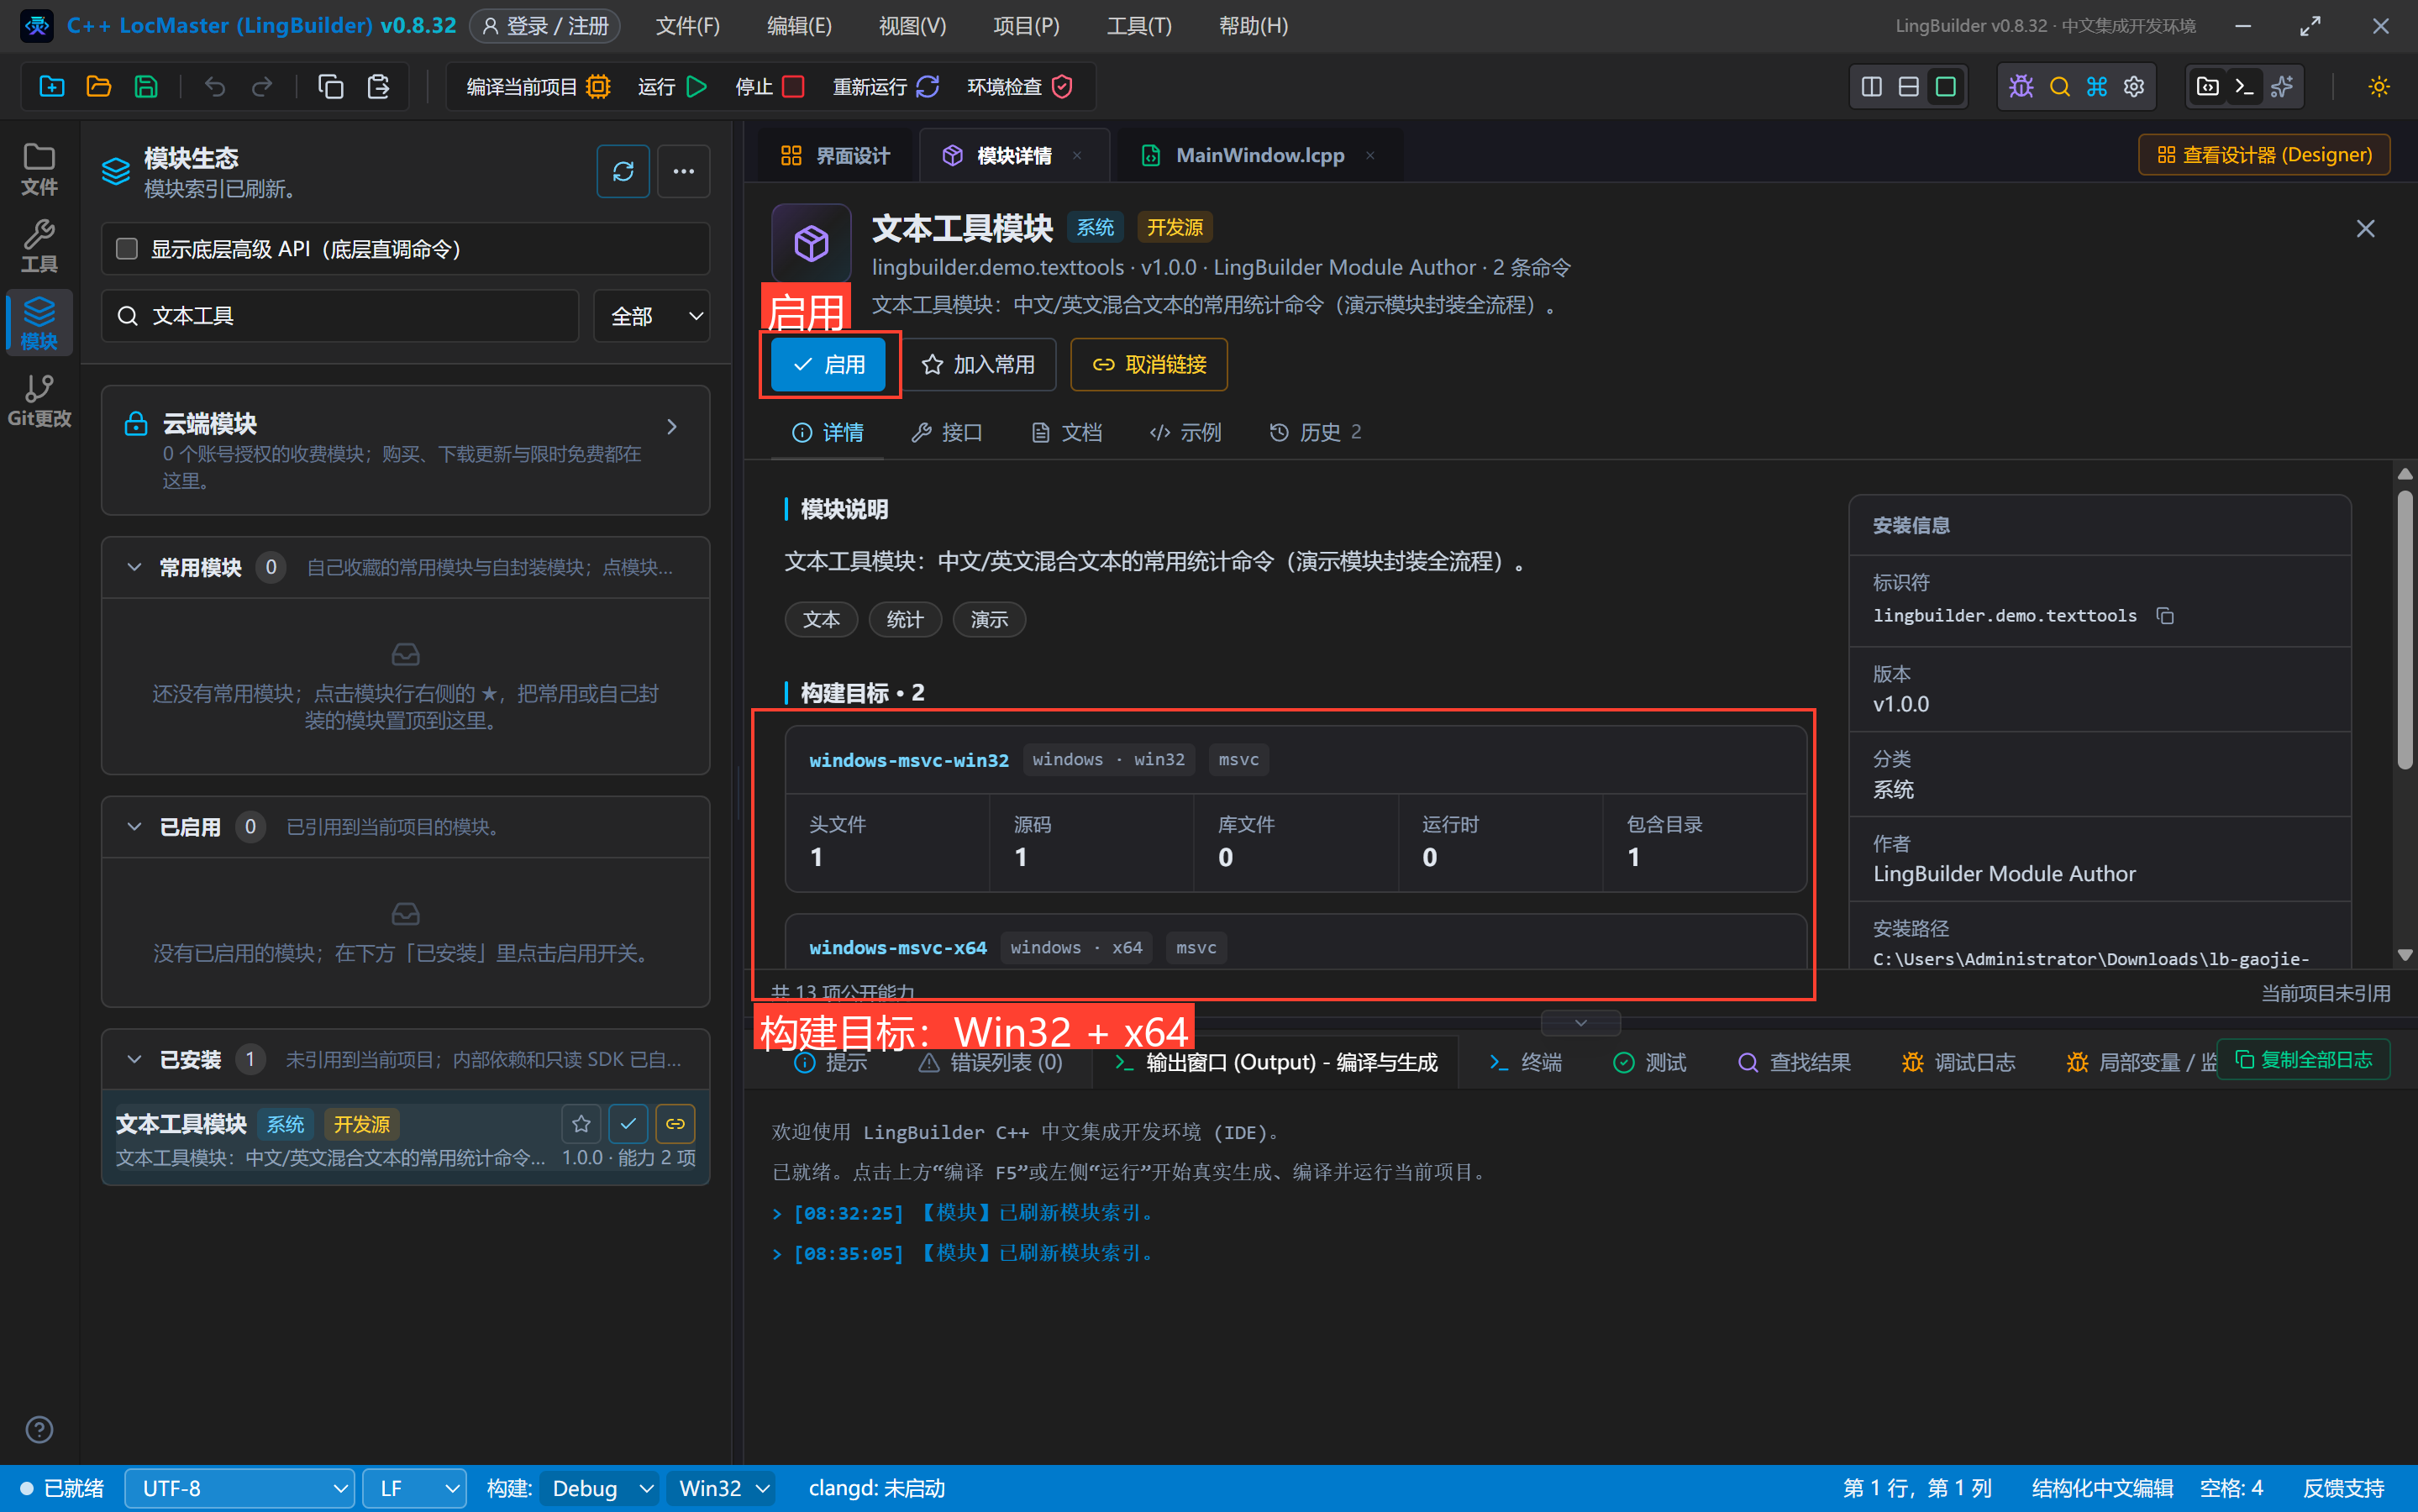The width and height of the screenshot is (2418, 1512).
Task: Open the 文件(F) menu
Action: point(687,26)
